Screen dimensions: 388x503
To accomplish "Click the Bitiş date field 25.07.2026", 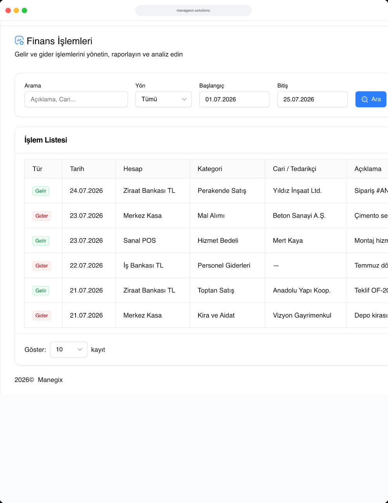I will tap(312, 99).
